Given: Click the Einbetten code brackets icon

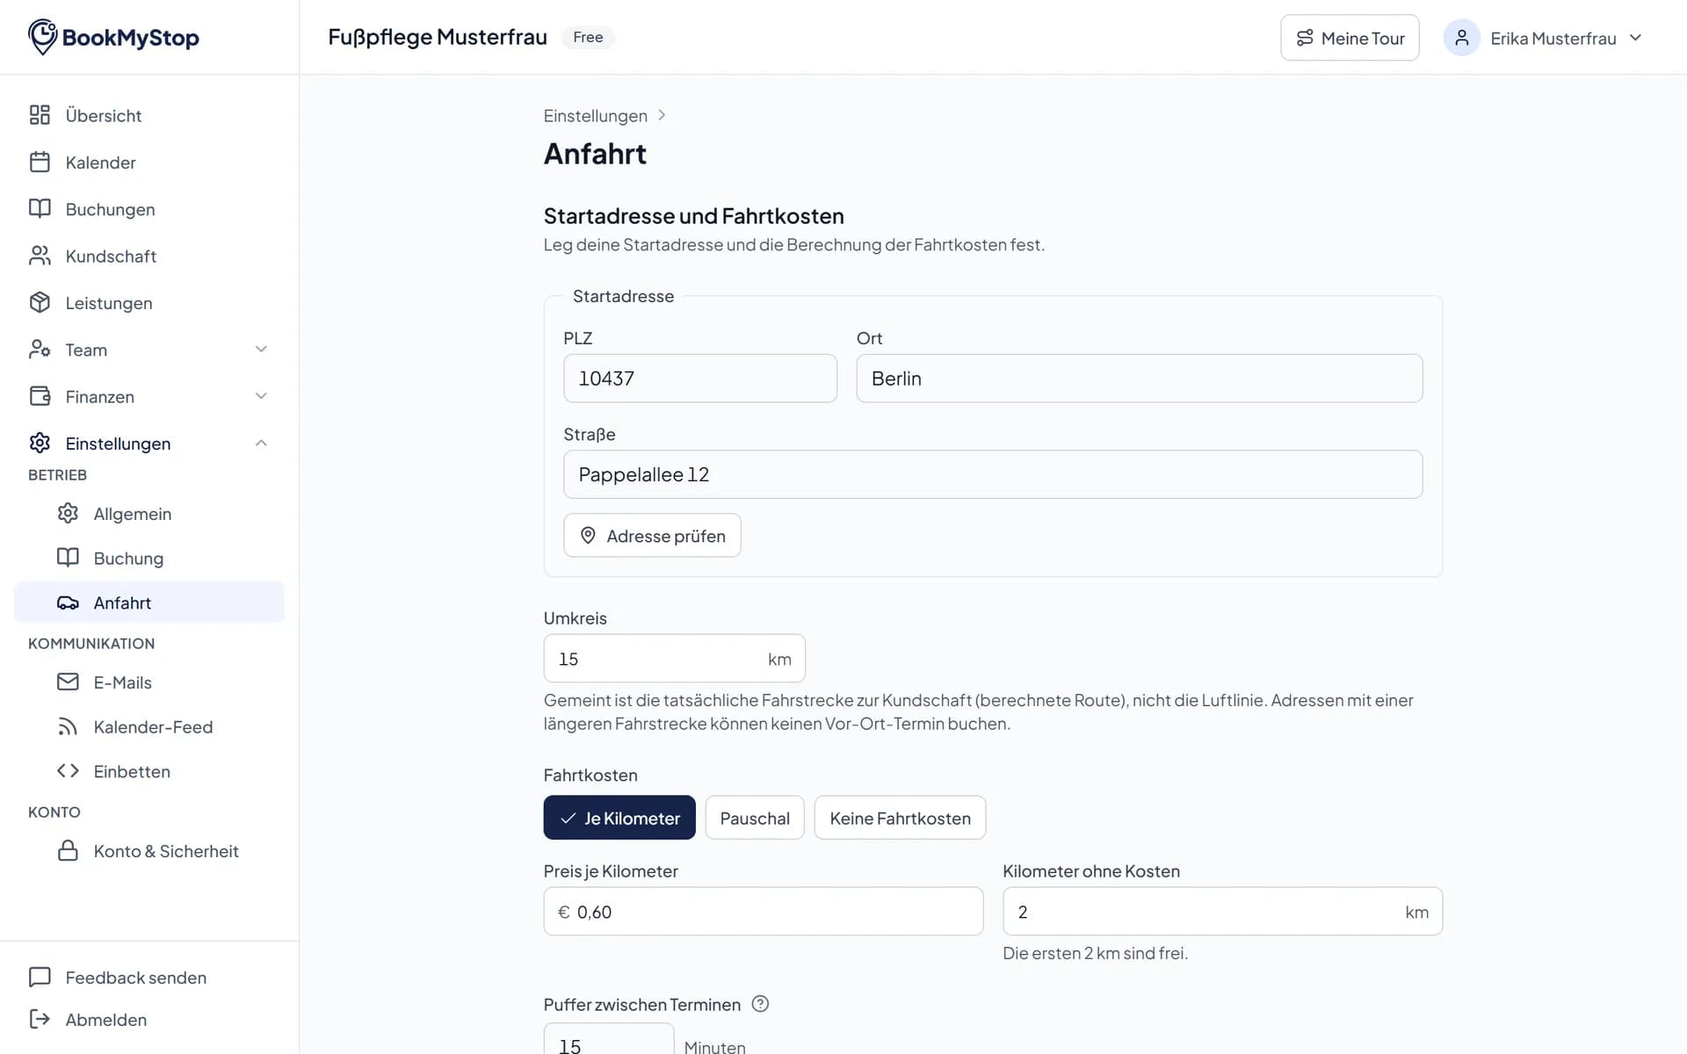Looking at the screenshot, I should [x=68, y=771].
